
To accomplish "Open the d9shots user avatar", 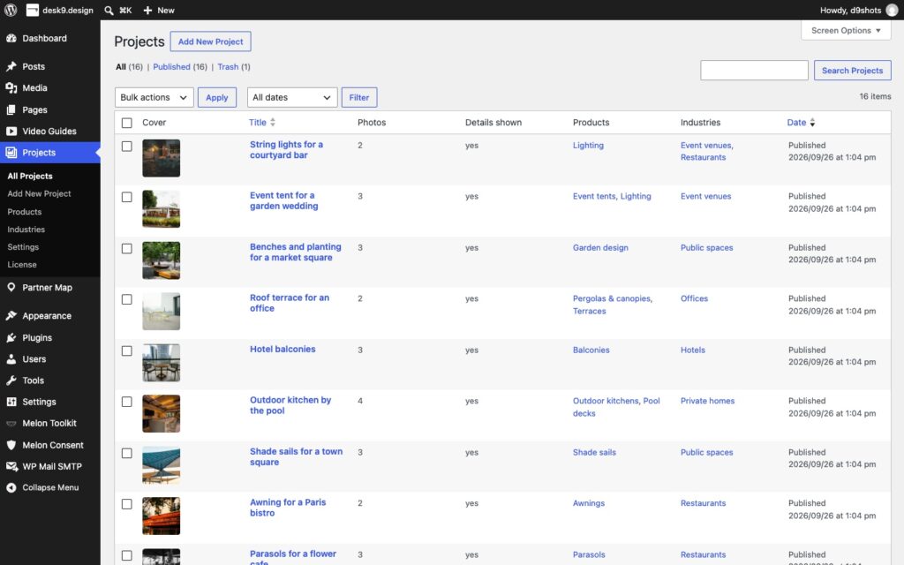I will point(892,10).
